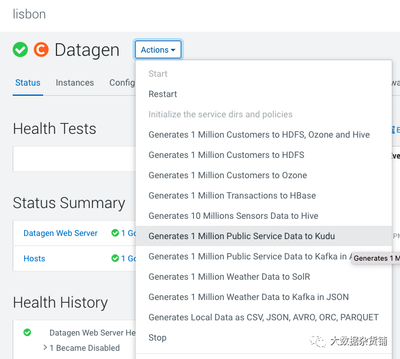Choose Stop from the Actions menu
400x359 pixels.
click(157, 337)
